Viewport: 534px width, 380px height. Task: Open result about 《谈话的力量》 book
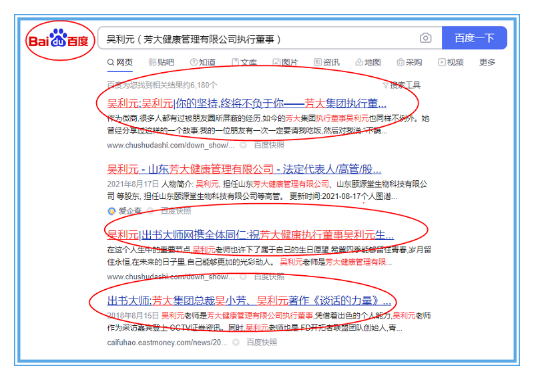click(249, 301)
